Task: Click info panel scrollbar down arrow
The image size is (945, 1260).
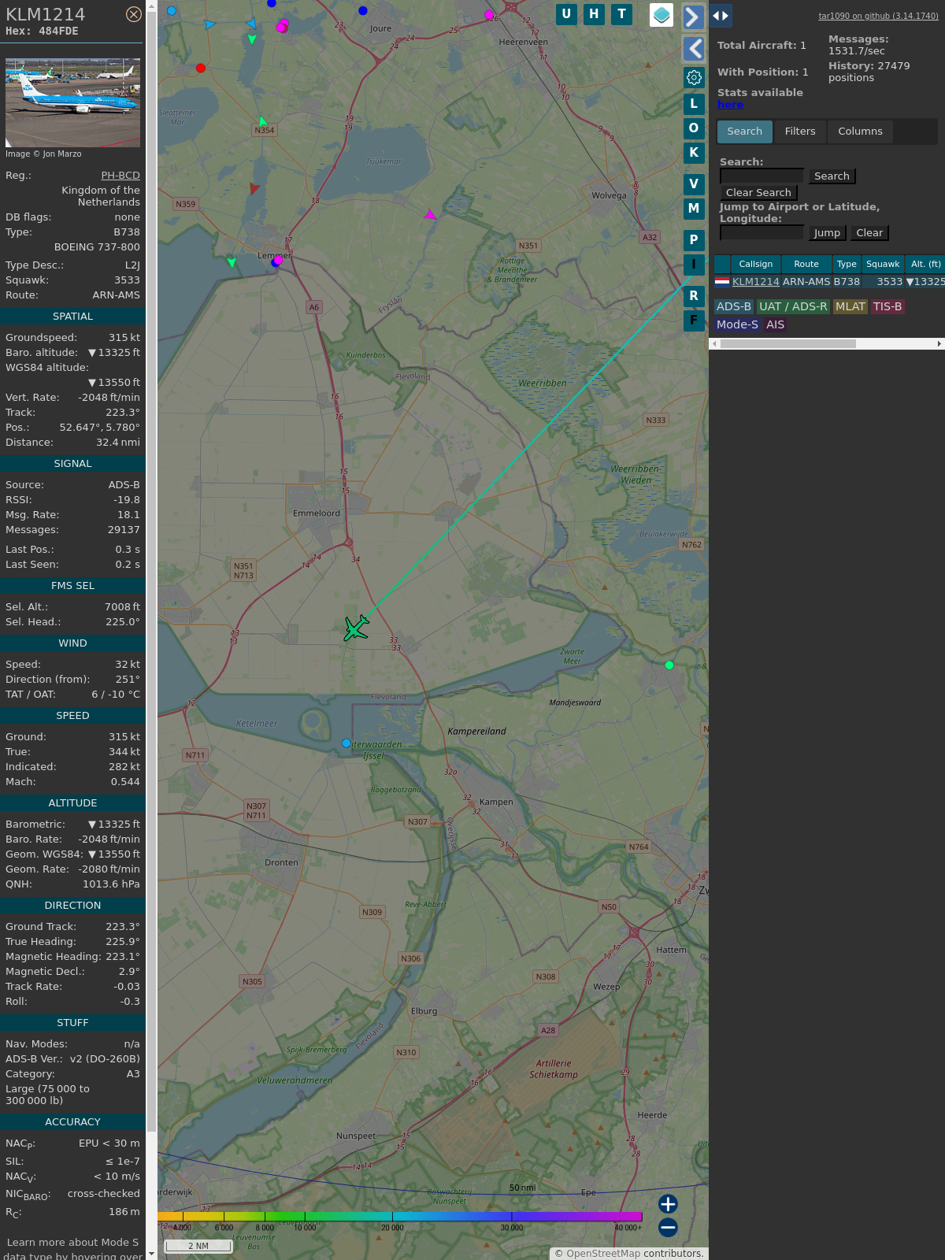Action: click(x=151, y=1254)
